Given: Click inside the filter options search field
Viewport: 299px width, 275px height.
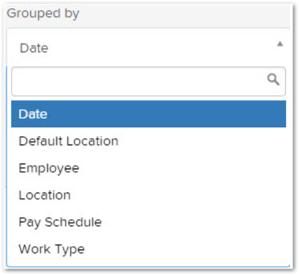Looking at the screenshot, I should pos(149,82).
